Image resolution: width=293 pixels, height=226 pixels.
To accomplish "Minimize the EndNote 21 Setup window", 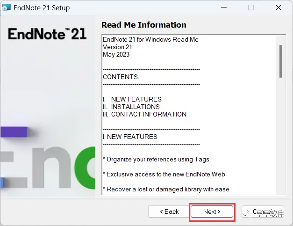I will tap(224, 7).
